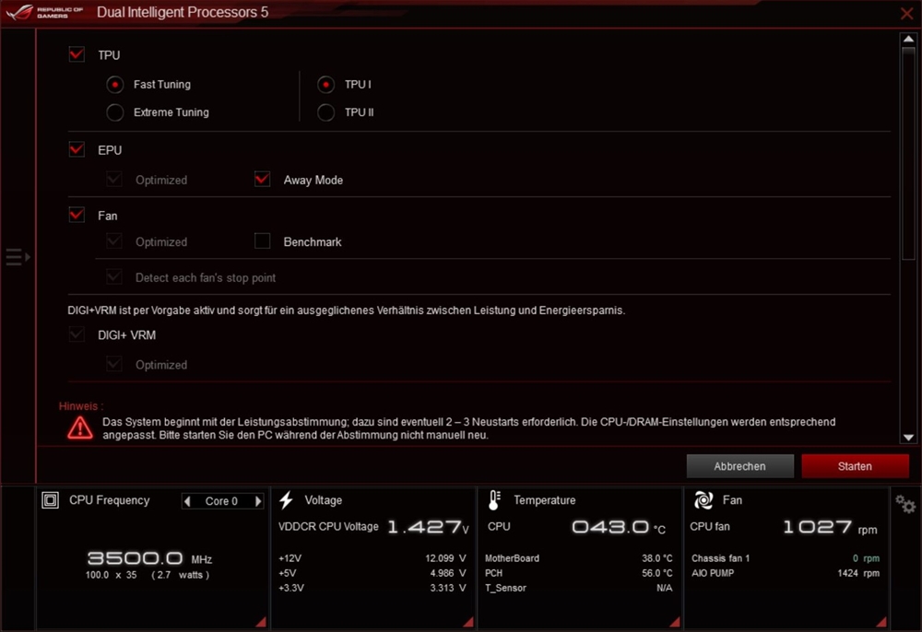Viewport: 922px width, 632px height.
Task: Select the Fast Tuning radio button
Action: coord(115,85)
